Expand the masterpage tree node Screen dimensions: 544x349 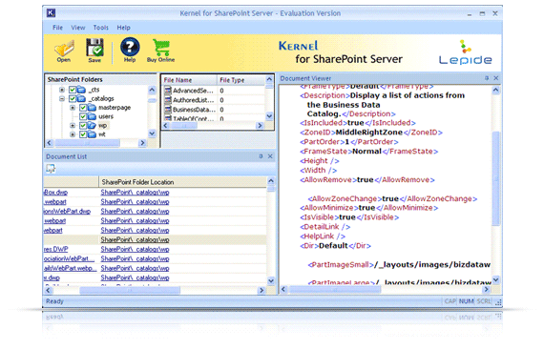point(73,108)
